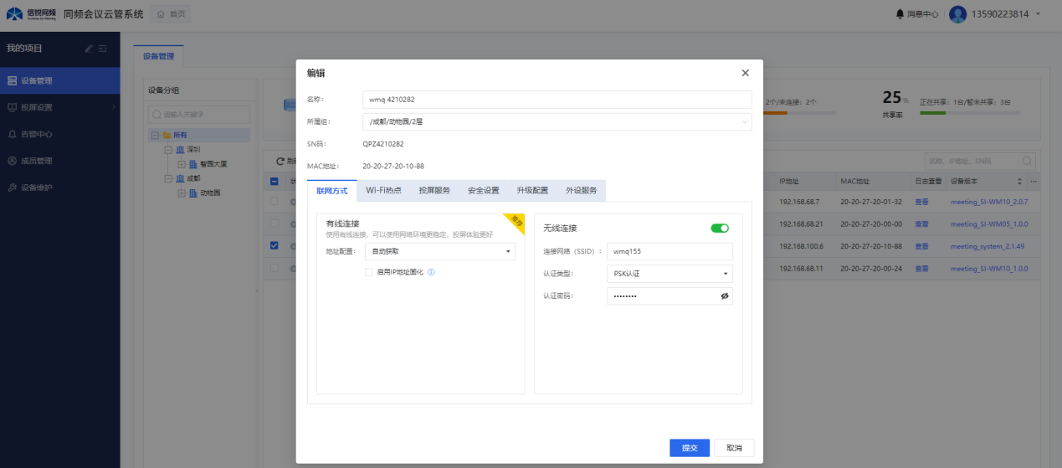
Task: Open the 首页 home tab
Action: tap(172, 14)
